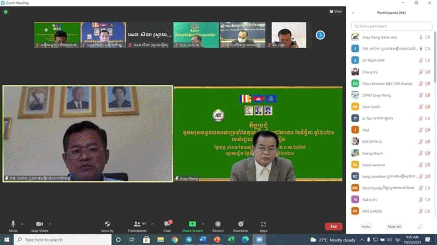The width and height of the screenshot is (437, 245).
Task: Click the green encryption shield icon
Action: point(5,11)
